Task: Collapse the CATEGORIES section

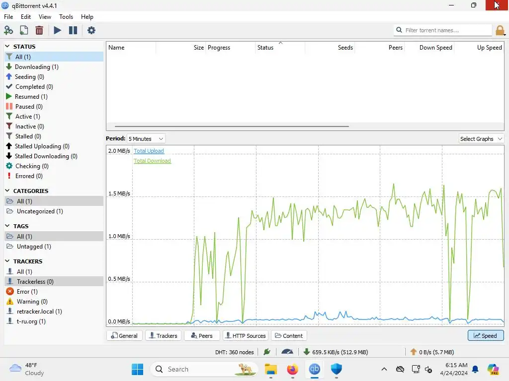Action: (7, 190)
